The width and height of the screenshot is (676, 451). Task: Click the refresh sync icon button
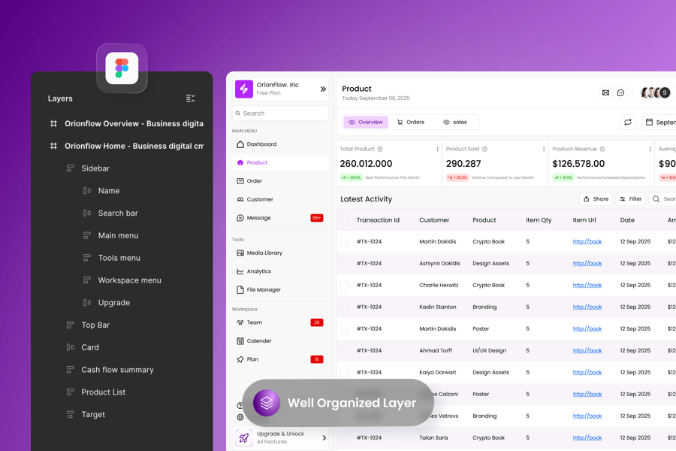coord(627,122)
